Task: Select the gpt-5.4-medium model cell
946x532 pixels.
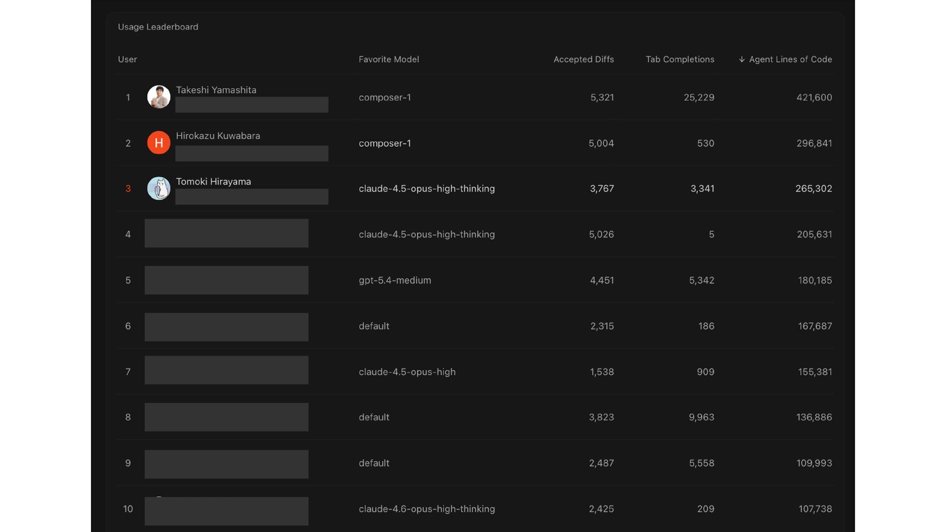Action: pyautogui.click(x=395, y=280)
